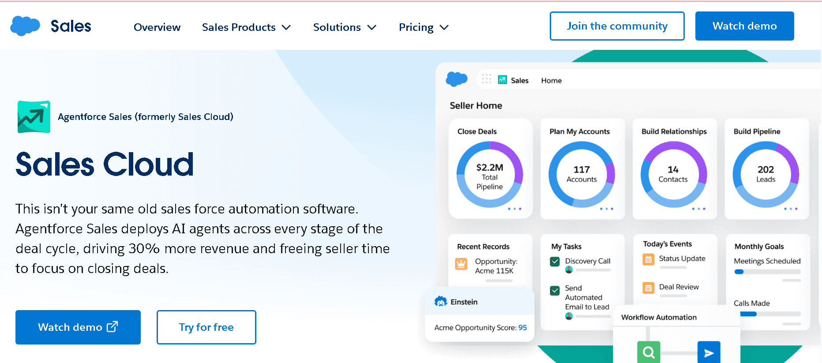The width and height of the screenshot is (822, 363).
Task: Click the "Opportunity: Acme 115K" record text
Action: (496, 266)
